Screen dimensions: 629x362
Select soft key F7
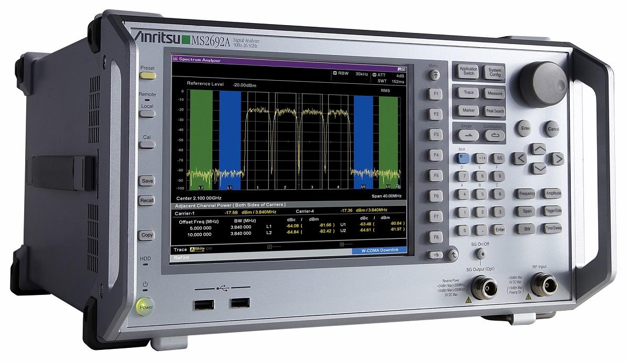(x=435, y=215)
